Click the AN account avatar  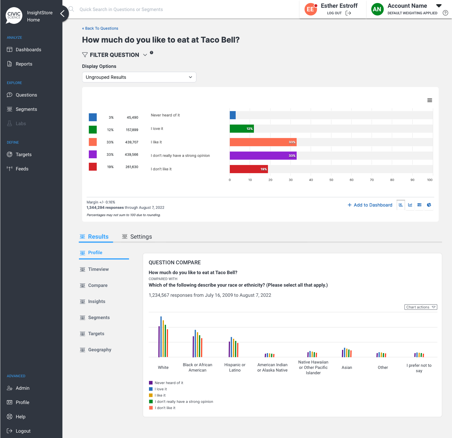pyautogui.click(x=377, y=9)
